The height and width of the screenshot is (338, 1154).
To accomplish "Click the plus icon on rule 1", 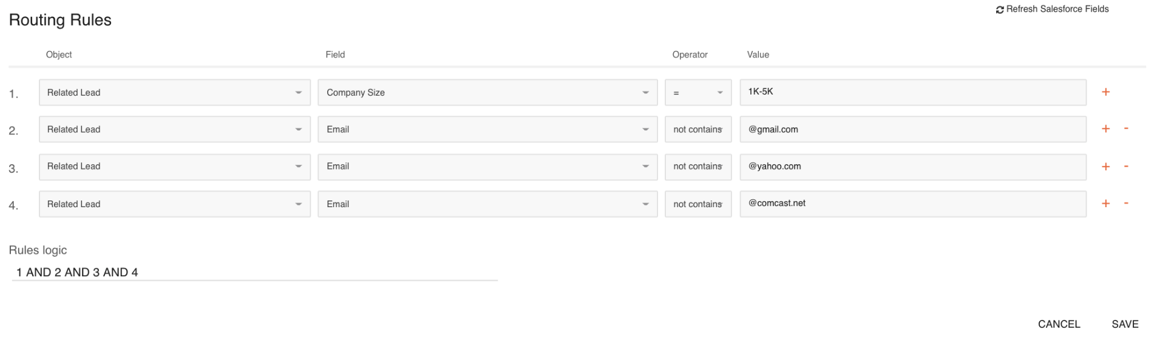I will [x=1105, y=92].
